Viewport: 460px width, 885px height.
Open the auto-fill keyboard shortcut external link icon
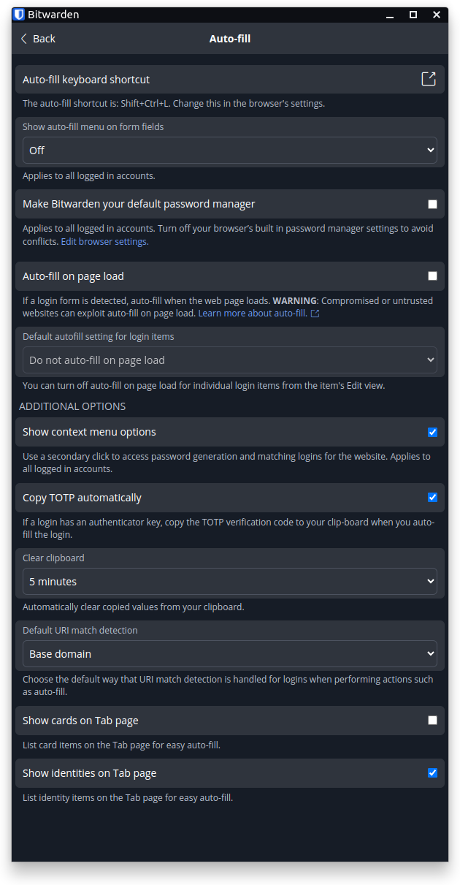(429, 79)
